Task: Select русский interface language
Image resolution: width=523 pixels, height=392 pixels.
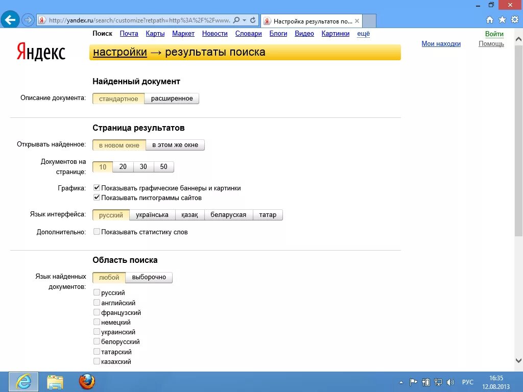Action: tap(111, 215)
